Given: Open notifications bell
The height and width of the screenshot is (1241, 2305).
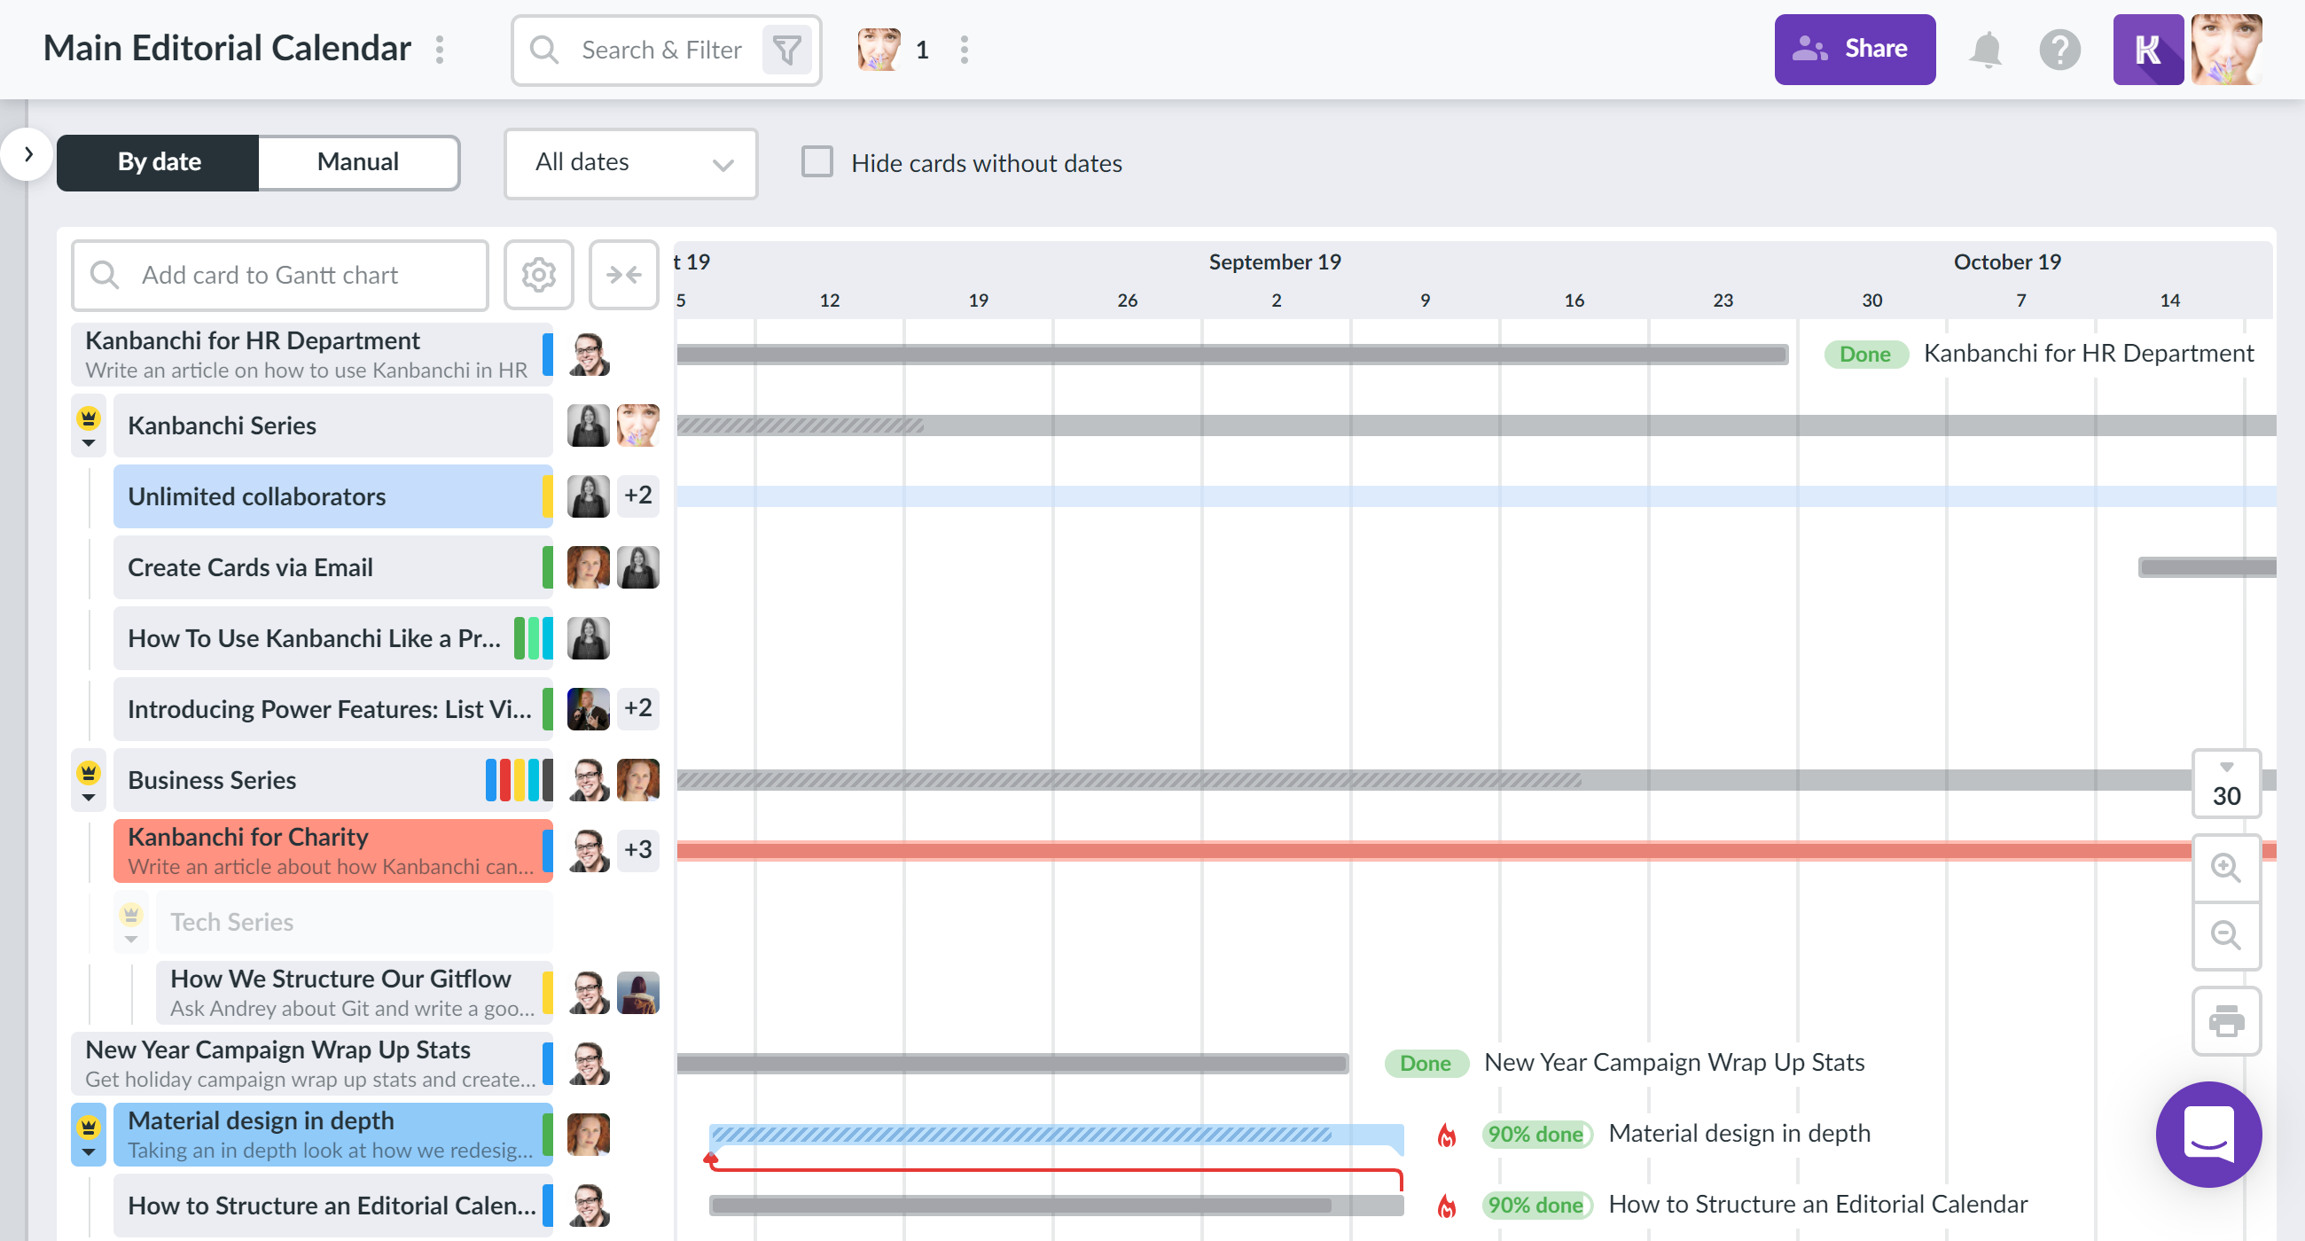Looking at the screenshot, I should (x=1986, y=51).
